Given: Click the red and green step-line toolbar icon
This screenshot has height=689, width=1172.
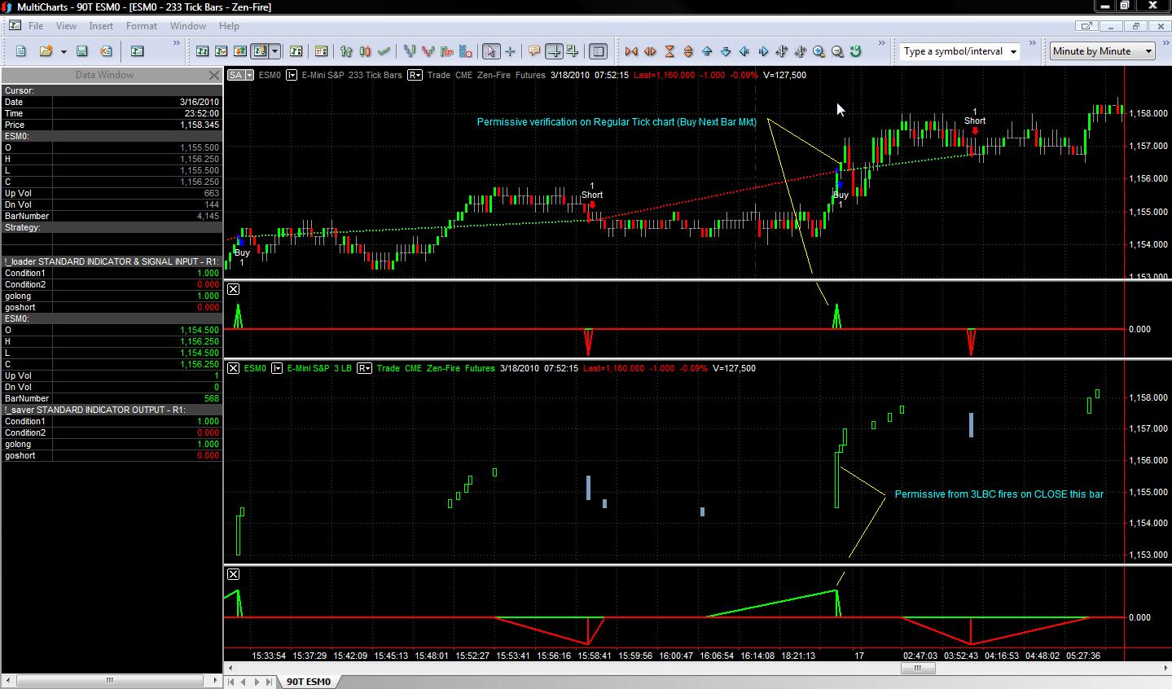Looking at the screenshot, I should [x=446, y=51].
